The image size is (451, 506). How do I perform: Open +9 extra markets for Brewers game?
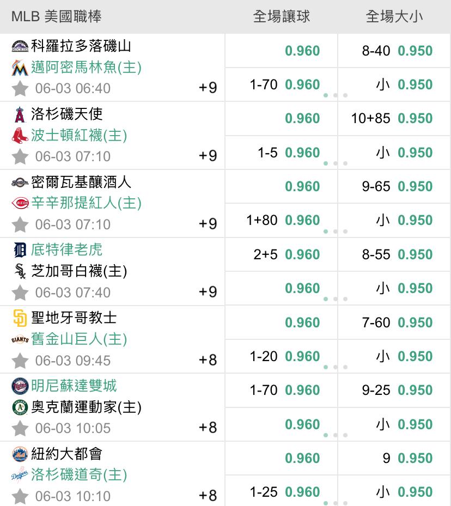208,224
